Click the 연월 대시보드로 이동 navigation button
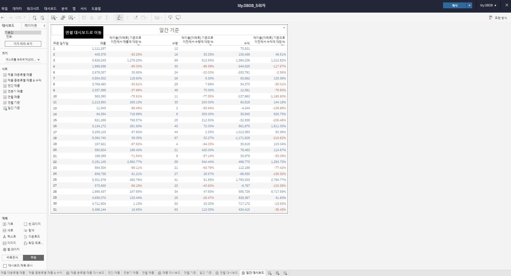This screenshot has width=511, height=276. [84, 32]
